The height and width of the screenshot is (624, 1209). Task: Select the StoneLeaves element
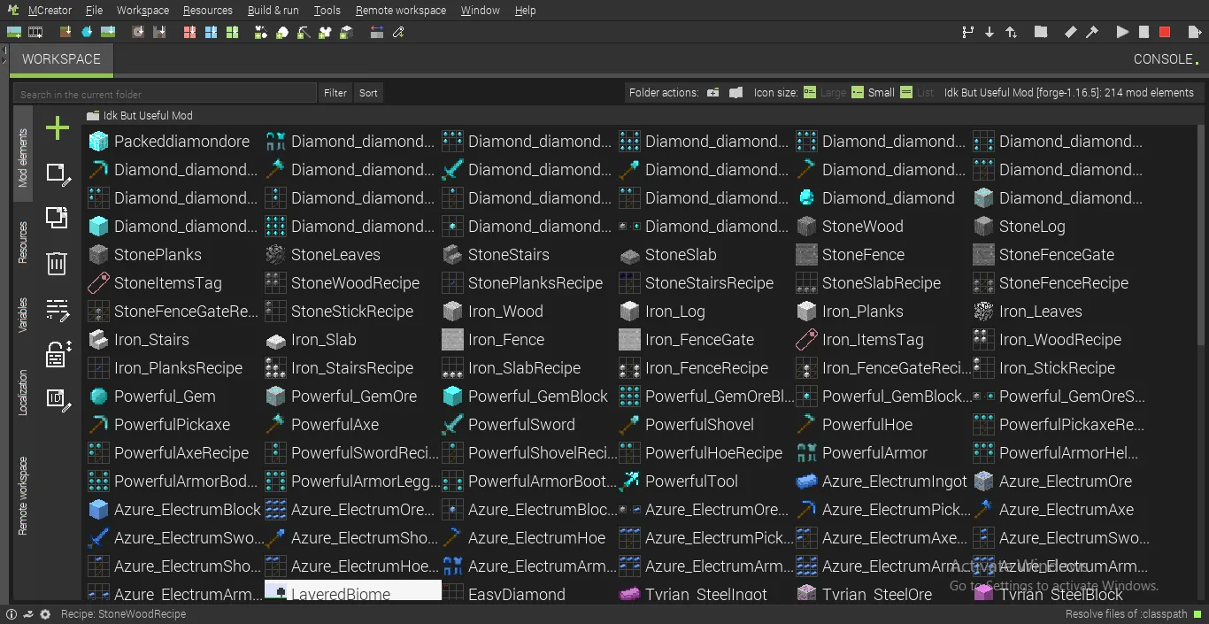pyautogui.click(x=324, y=255)
